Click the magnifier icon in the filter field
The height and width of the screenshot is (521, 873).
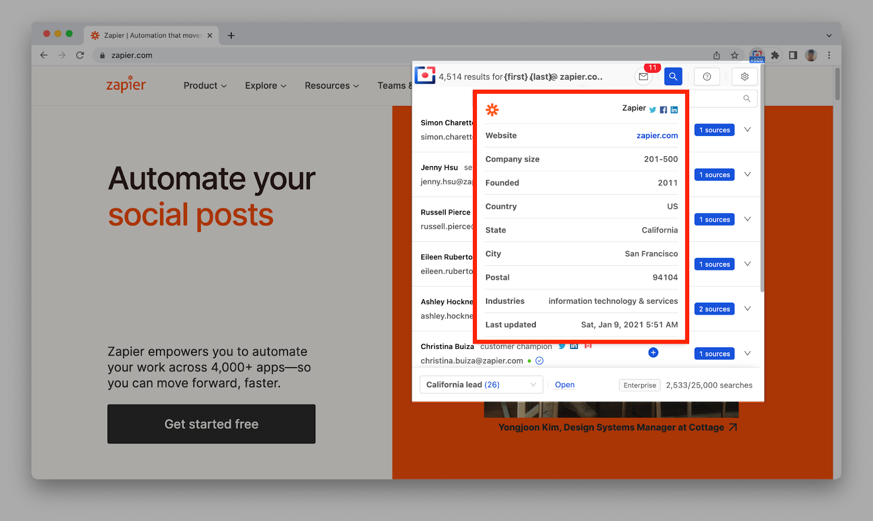point(747,98)
